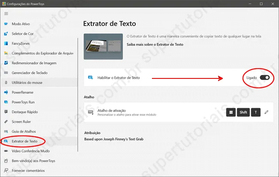
Task: Click the Extrator de Texto sidebar icon
Action: pos(6,141)
